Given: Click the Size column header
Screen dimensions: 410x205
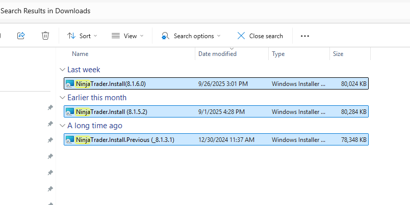Looking at the screenshot, I should pyautogui.click(x=338, y=53).
